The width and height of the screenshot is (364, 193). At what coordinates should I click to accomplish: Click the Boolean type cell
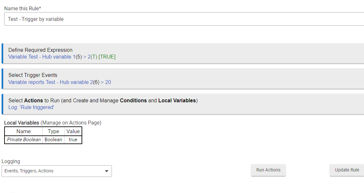coord(54,140)
